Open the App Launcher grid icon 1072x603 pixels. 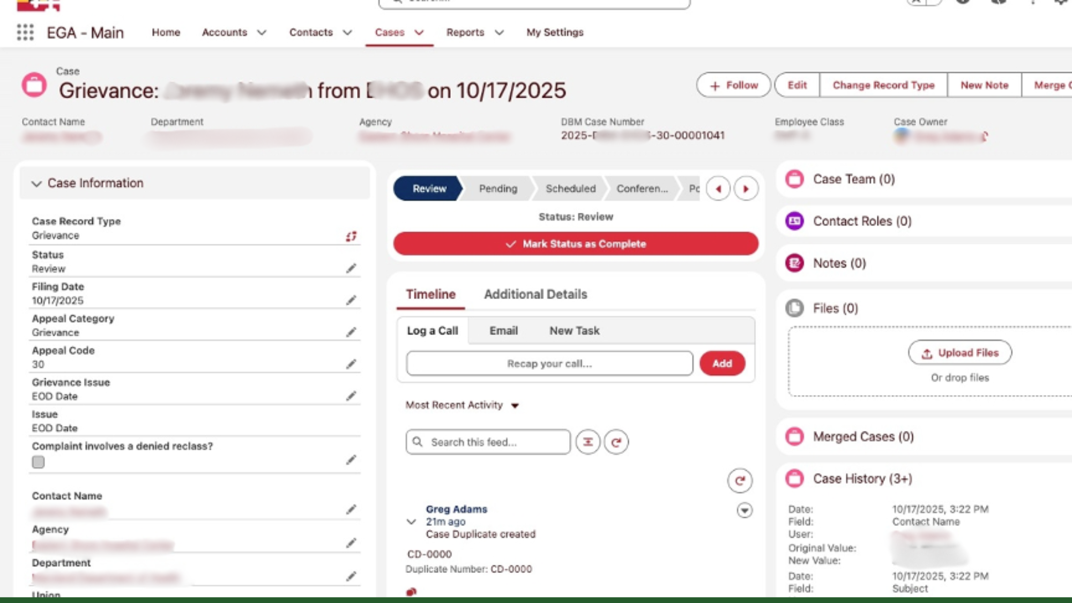tap(25, 32)
